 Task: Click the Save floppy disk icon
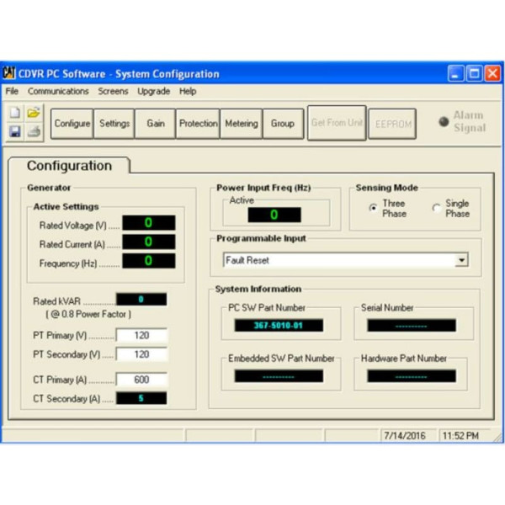pos(15,131)
